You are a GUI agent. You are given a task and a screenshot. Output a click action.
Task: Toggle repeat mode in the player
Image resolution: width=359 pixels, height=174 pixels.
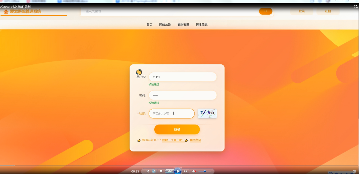(154, 171)
